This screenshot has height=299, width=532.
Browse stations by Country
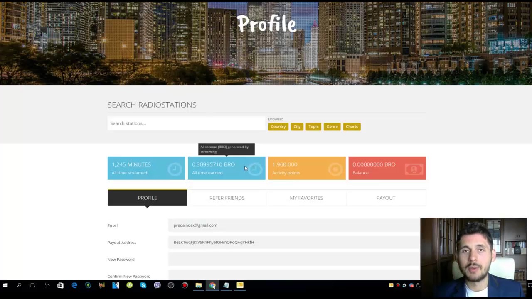[278, 127]
